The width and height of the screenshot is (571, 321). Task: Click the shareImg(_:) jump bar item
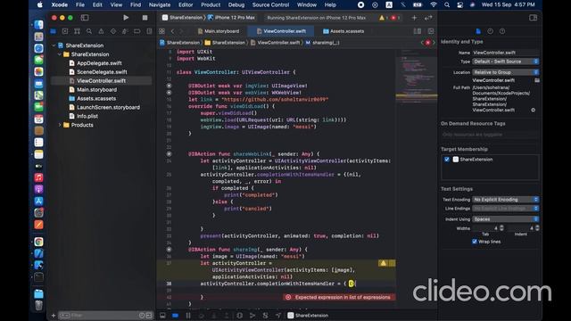coord(323,43)
